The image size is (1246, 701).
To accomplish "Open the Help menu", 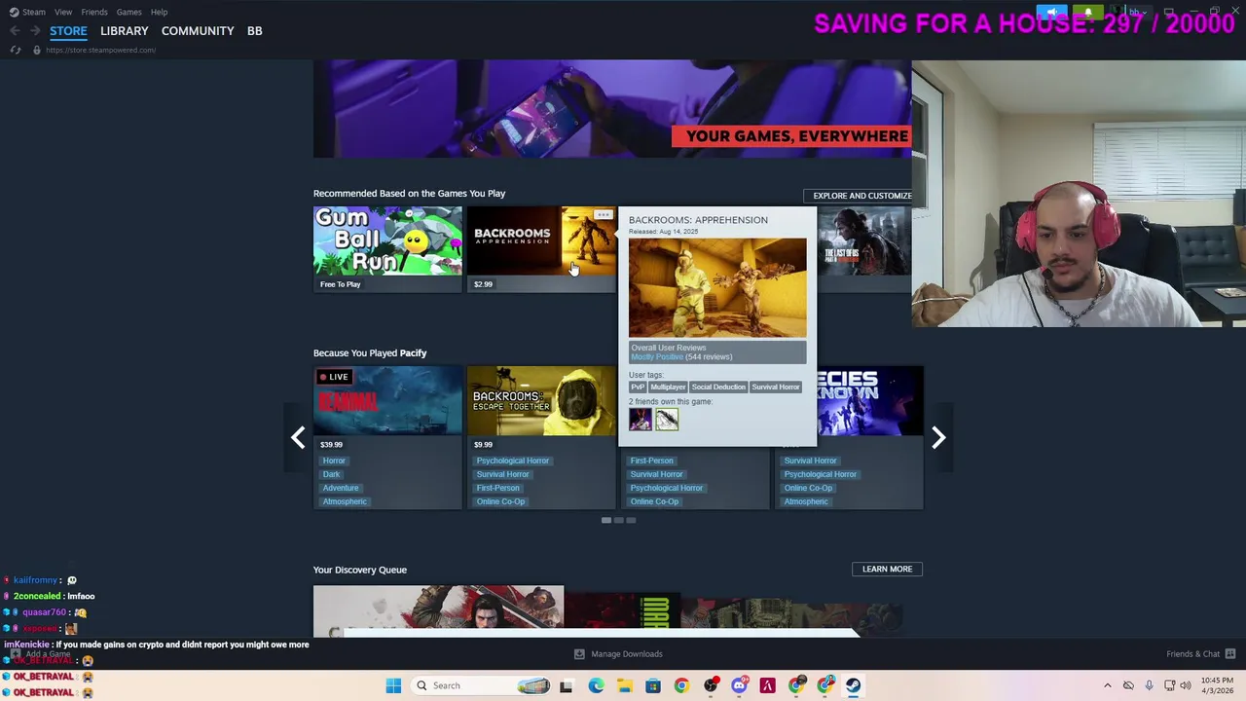I will click(x=159, y=12).
